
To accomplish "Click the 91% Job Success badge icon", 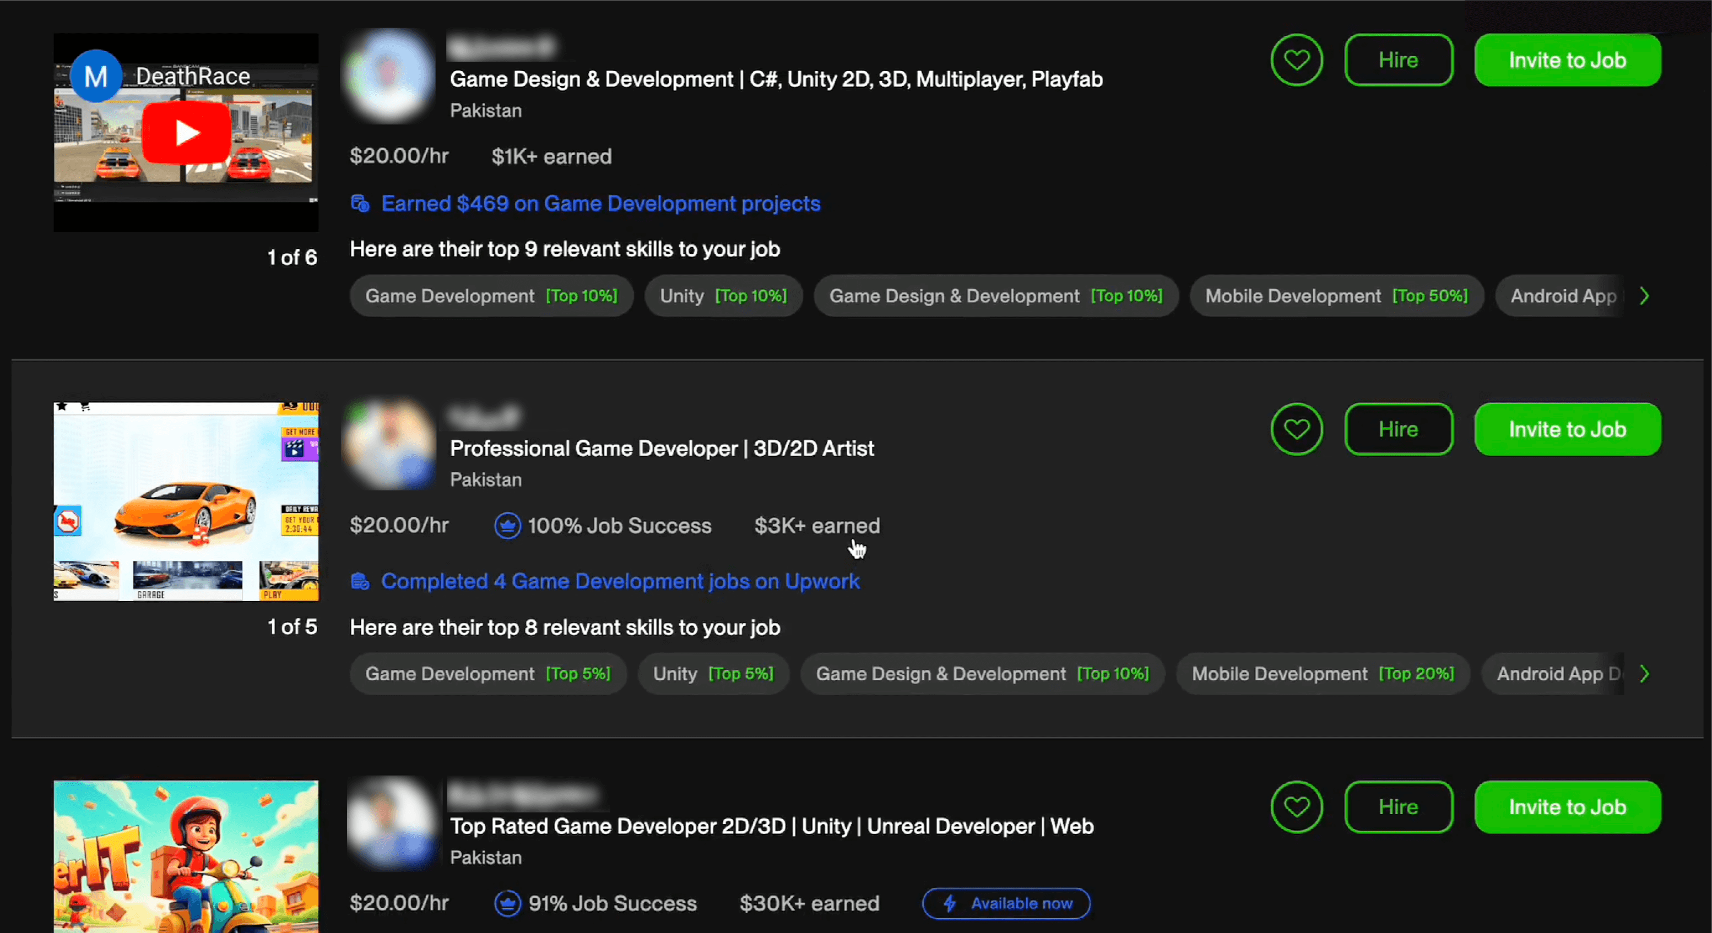I will [x=508, y=903].
